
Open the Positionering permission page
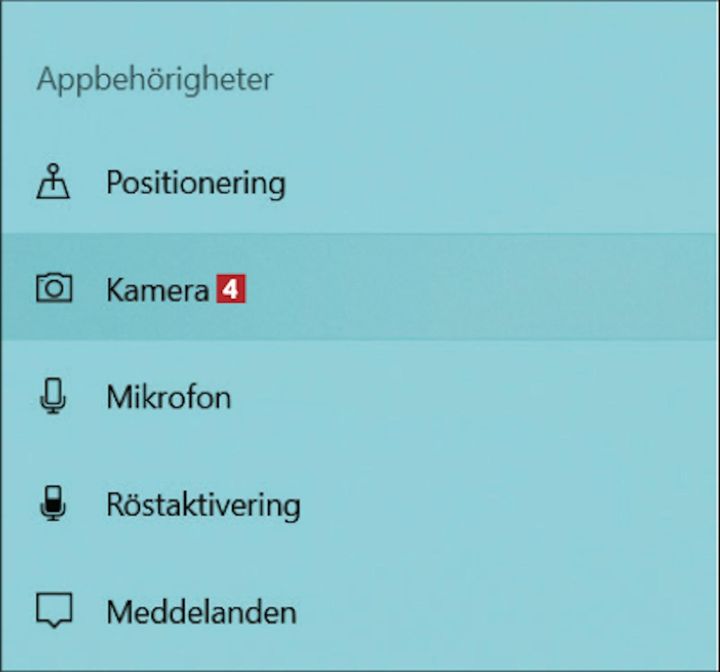(196, 183)
